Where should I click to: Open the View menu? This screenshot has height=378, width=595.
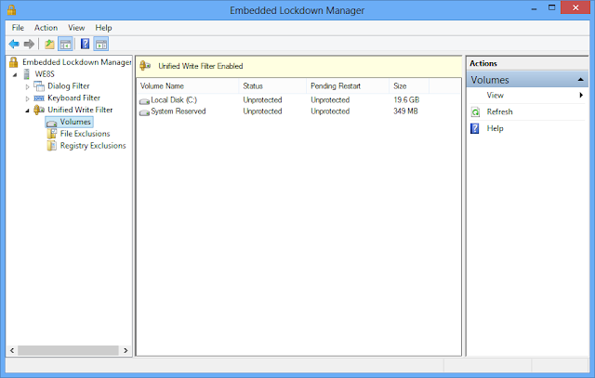(x=76, y=28)
